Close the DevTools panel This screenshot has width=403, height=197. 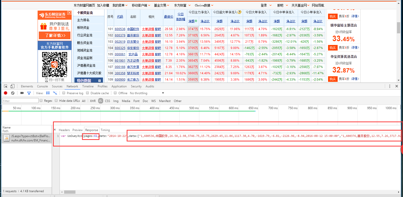pyautogui.click(x=397, y=86)
